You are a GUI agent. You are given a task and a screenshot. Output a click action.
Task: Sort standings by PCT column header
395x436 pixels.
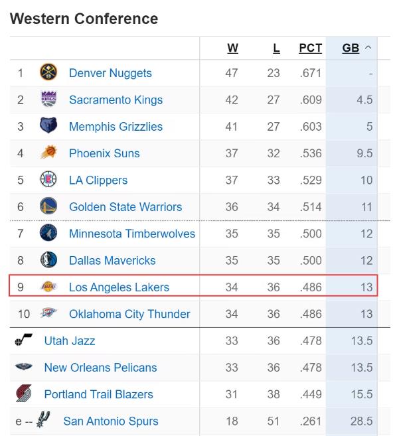[x=311, y=48]
